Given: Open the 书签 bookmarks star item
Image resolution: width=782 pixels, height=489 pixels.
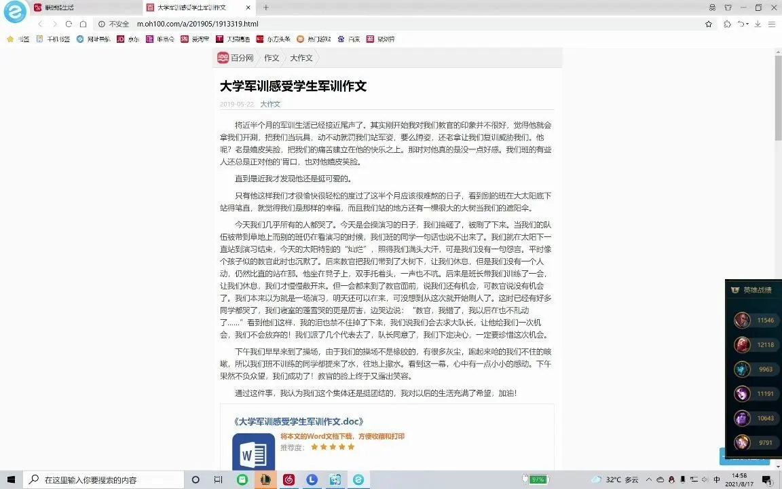Looking at the screenshot, I should [18, 39].
